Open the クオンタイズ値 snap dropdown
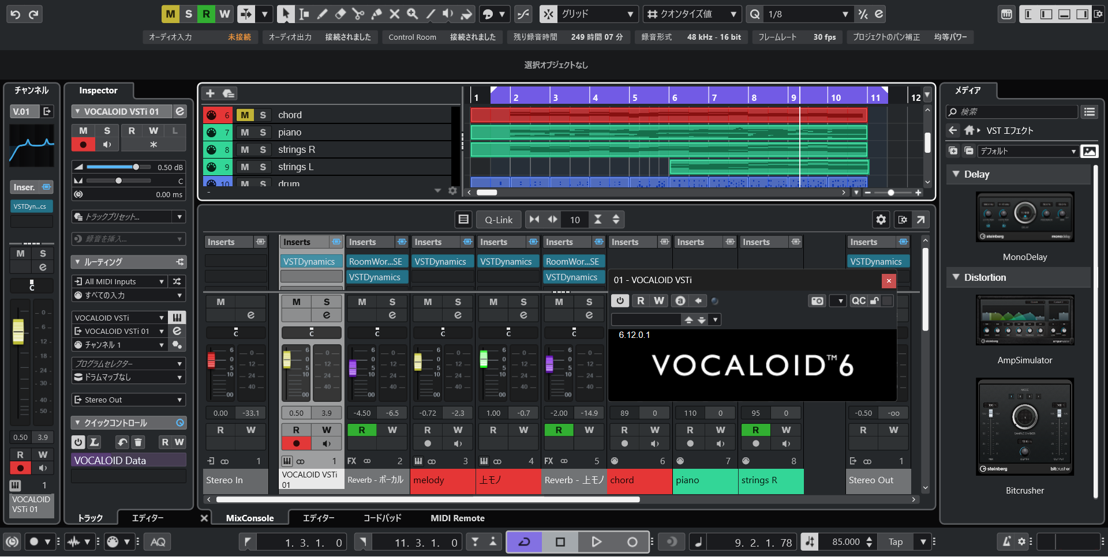The height and width of the screenshot is (557, 1108). 692,14
